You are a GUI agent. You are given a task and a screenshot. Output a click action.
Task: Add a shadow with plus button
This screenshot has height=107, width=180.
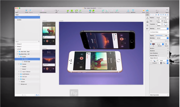point(168,51)
